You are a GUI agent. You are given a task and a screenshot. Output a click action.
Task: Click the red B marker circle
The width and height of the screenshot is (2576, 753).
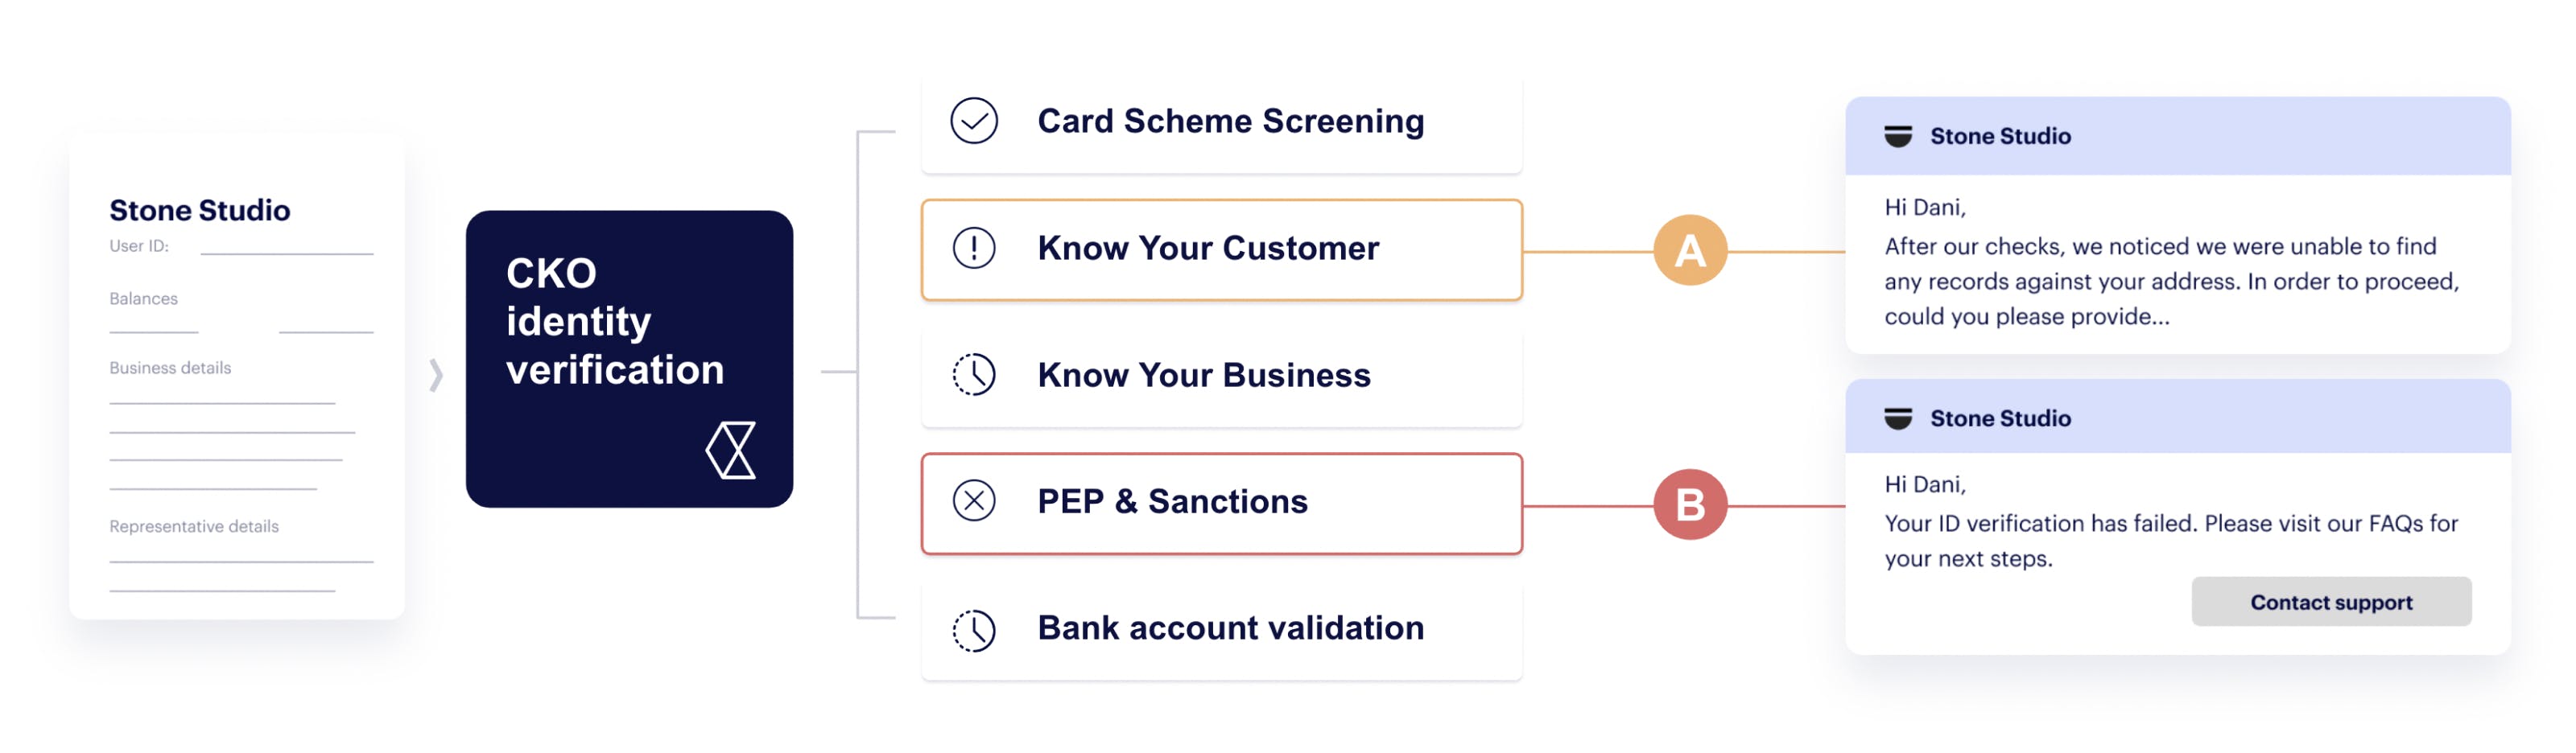pyautogui.click(x=1689, y=504)
